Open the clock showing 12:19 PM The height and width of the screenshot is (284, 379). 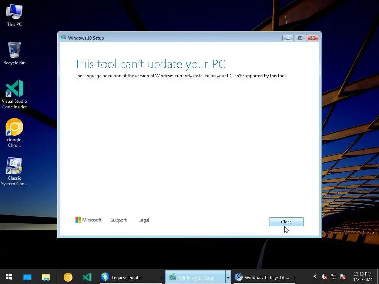click(x=363, y=277)
